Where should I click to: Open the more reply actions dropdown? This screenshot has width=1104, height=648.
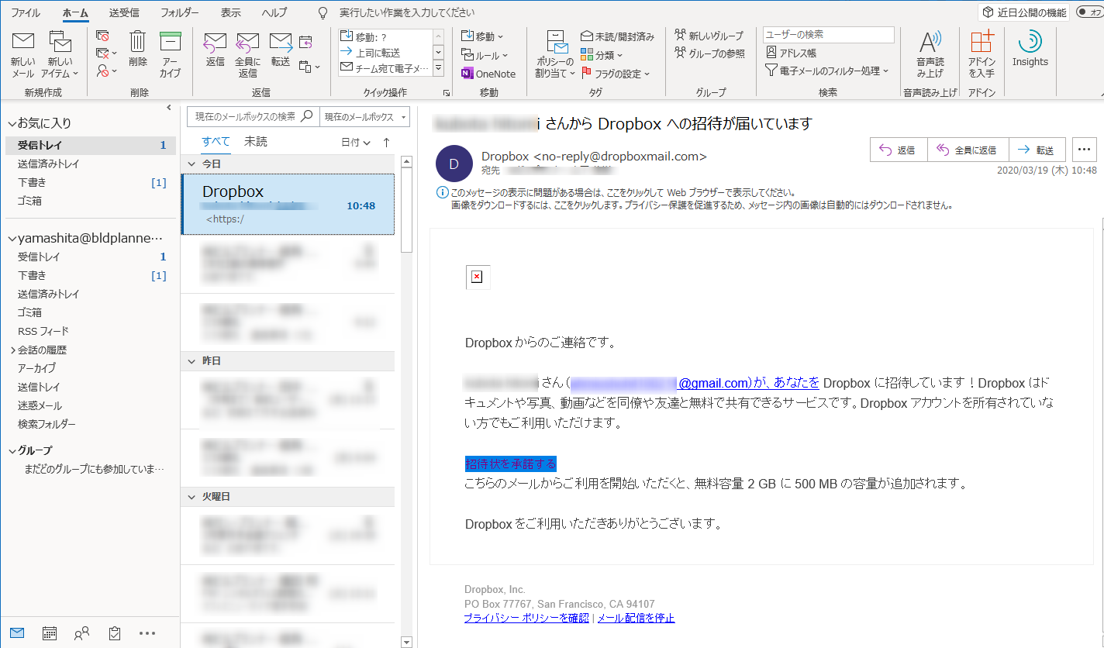(309, 67)
